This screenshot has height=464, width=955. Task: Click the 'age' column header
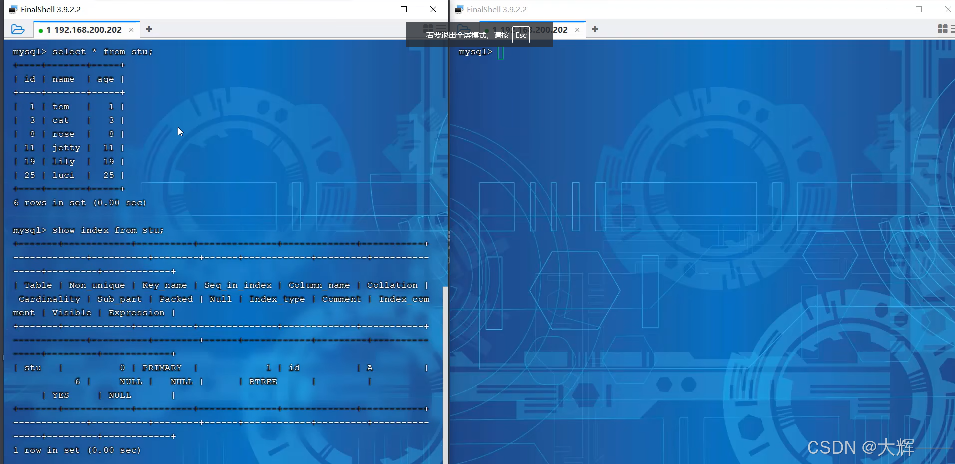coord(105,79)
